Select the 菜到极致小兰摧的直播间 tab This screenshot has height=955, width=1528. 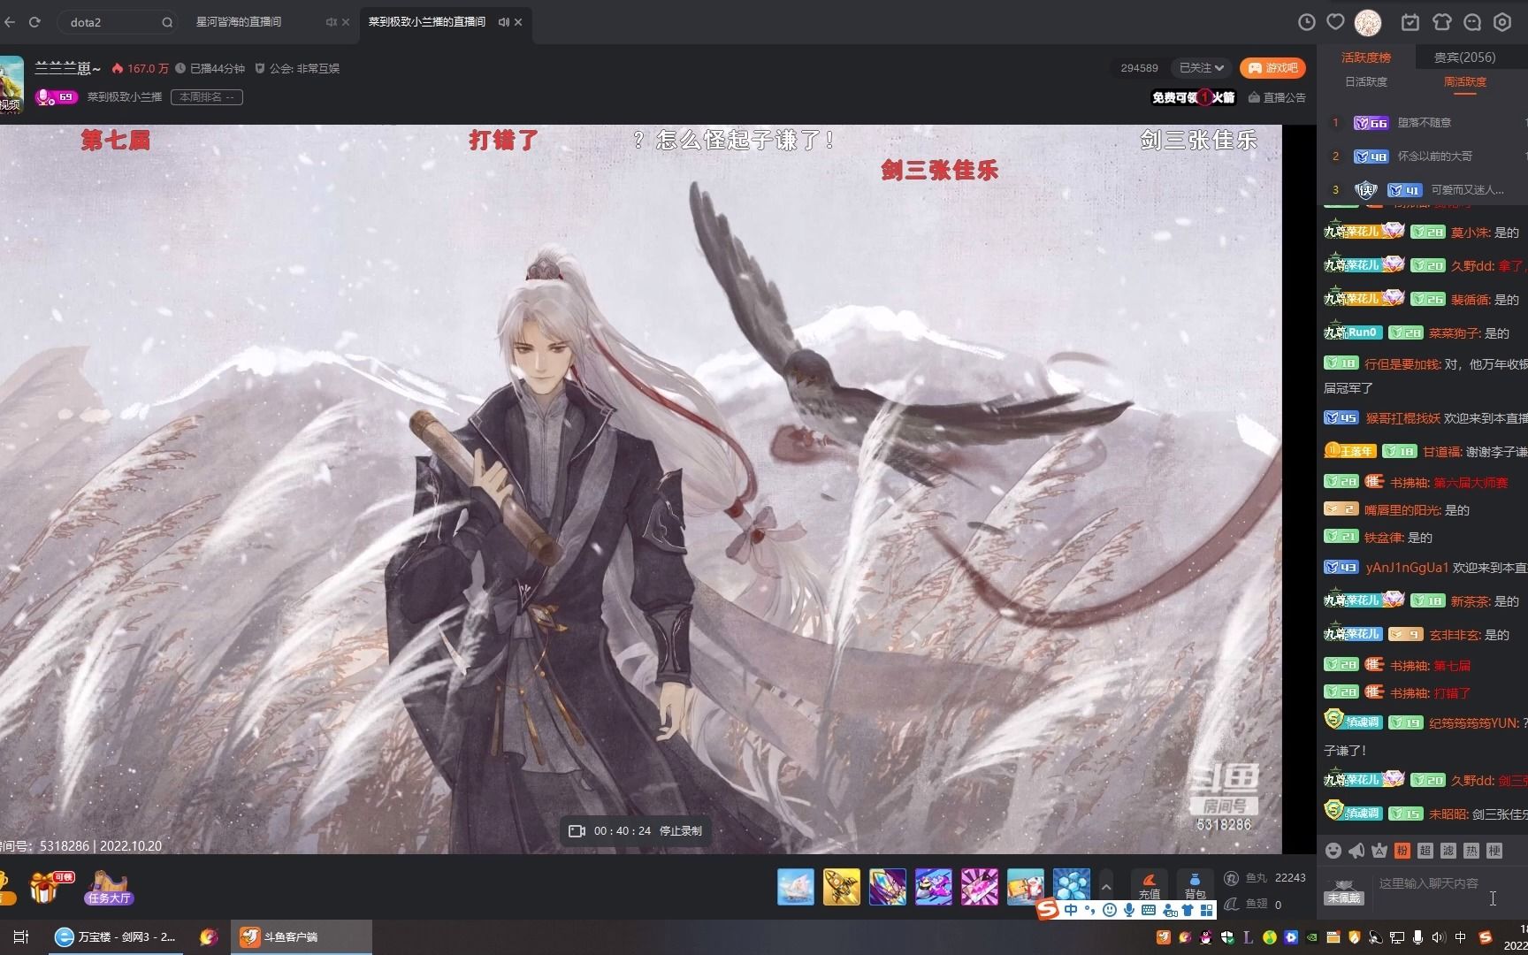427,22
